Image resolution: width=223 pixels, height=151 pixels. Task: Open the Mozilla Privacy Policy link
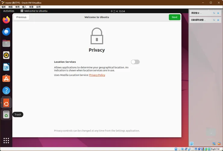tap(97, 75)
